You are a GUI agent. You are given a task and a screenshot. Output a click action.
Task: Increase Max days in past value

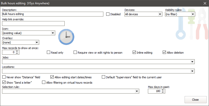pos(163,90)
